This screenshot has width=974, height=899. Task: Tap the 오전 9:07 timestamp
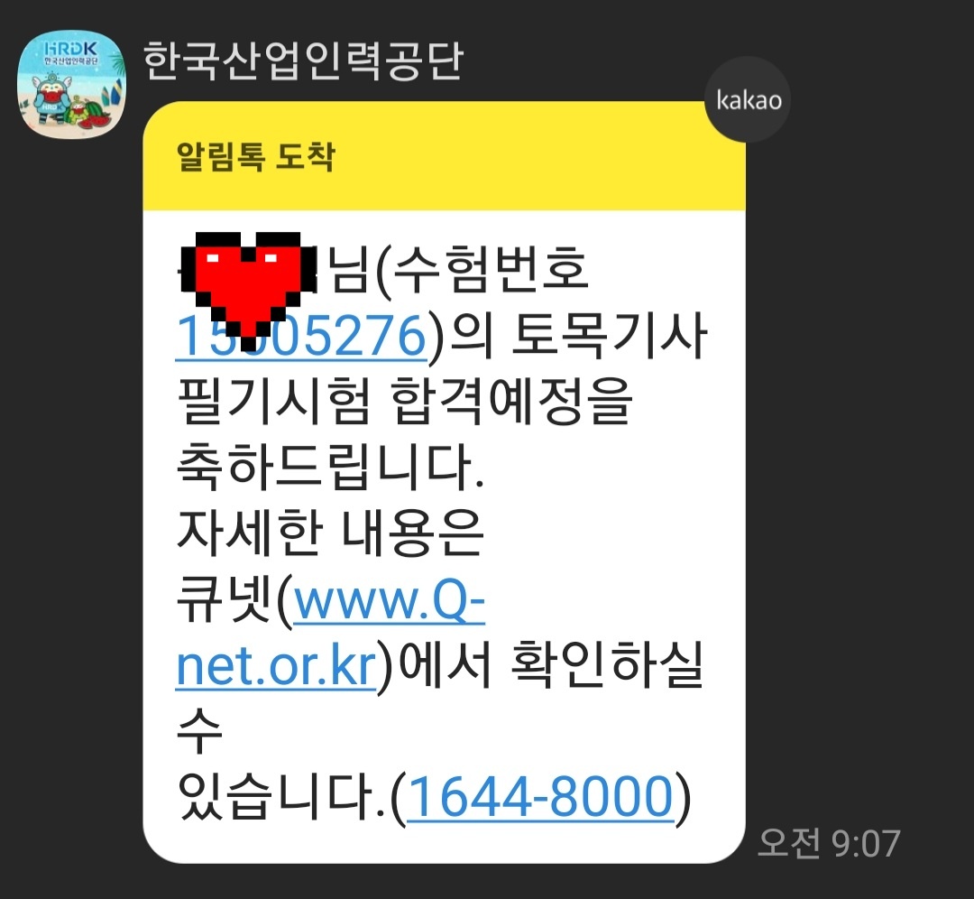[x=829, y=844]
